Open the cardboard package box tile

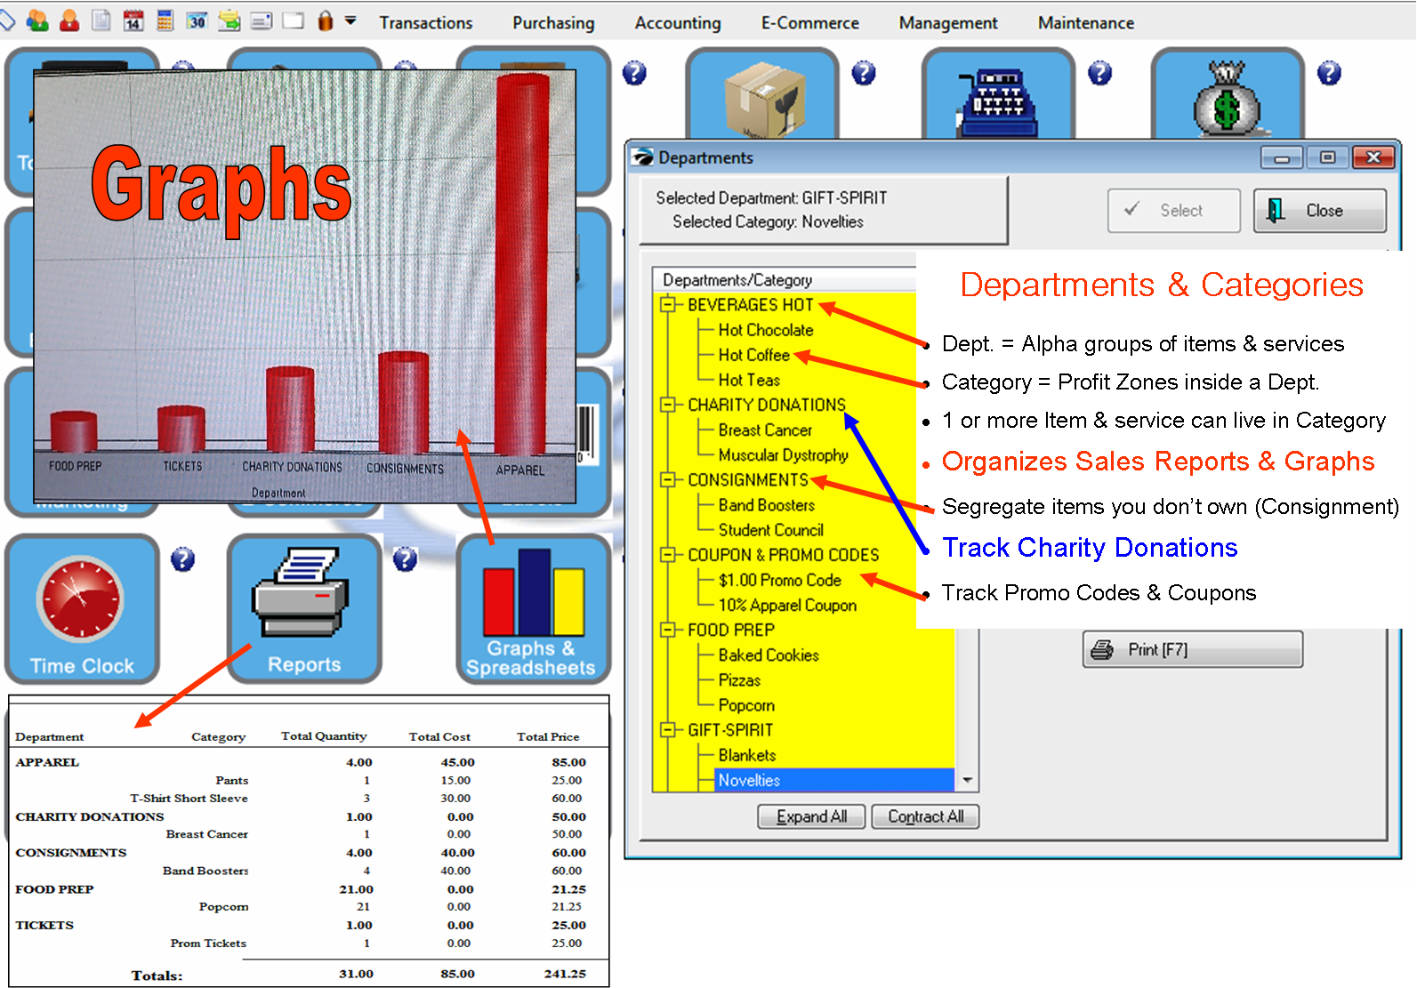coord(763,95)
